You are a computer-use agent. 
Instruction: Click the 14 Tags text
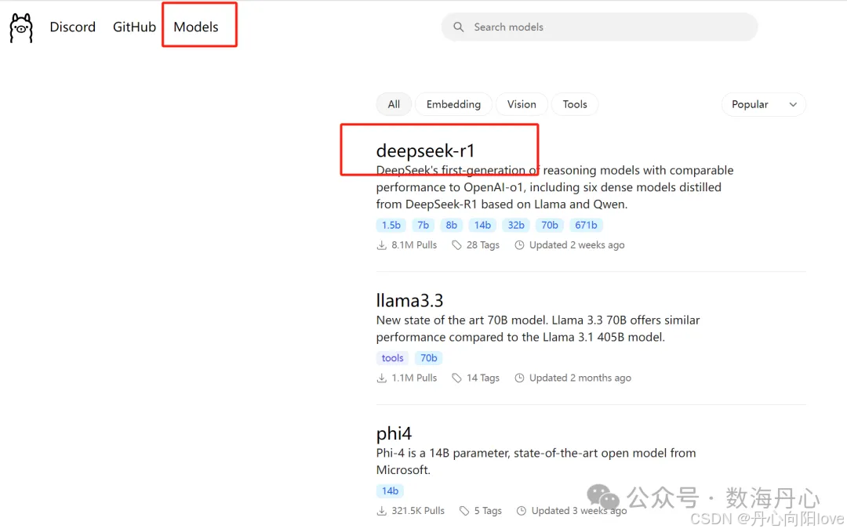point(483,378)
